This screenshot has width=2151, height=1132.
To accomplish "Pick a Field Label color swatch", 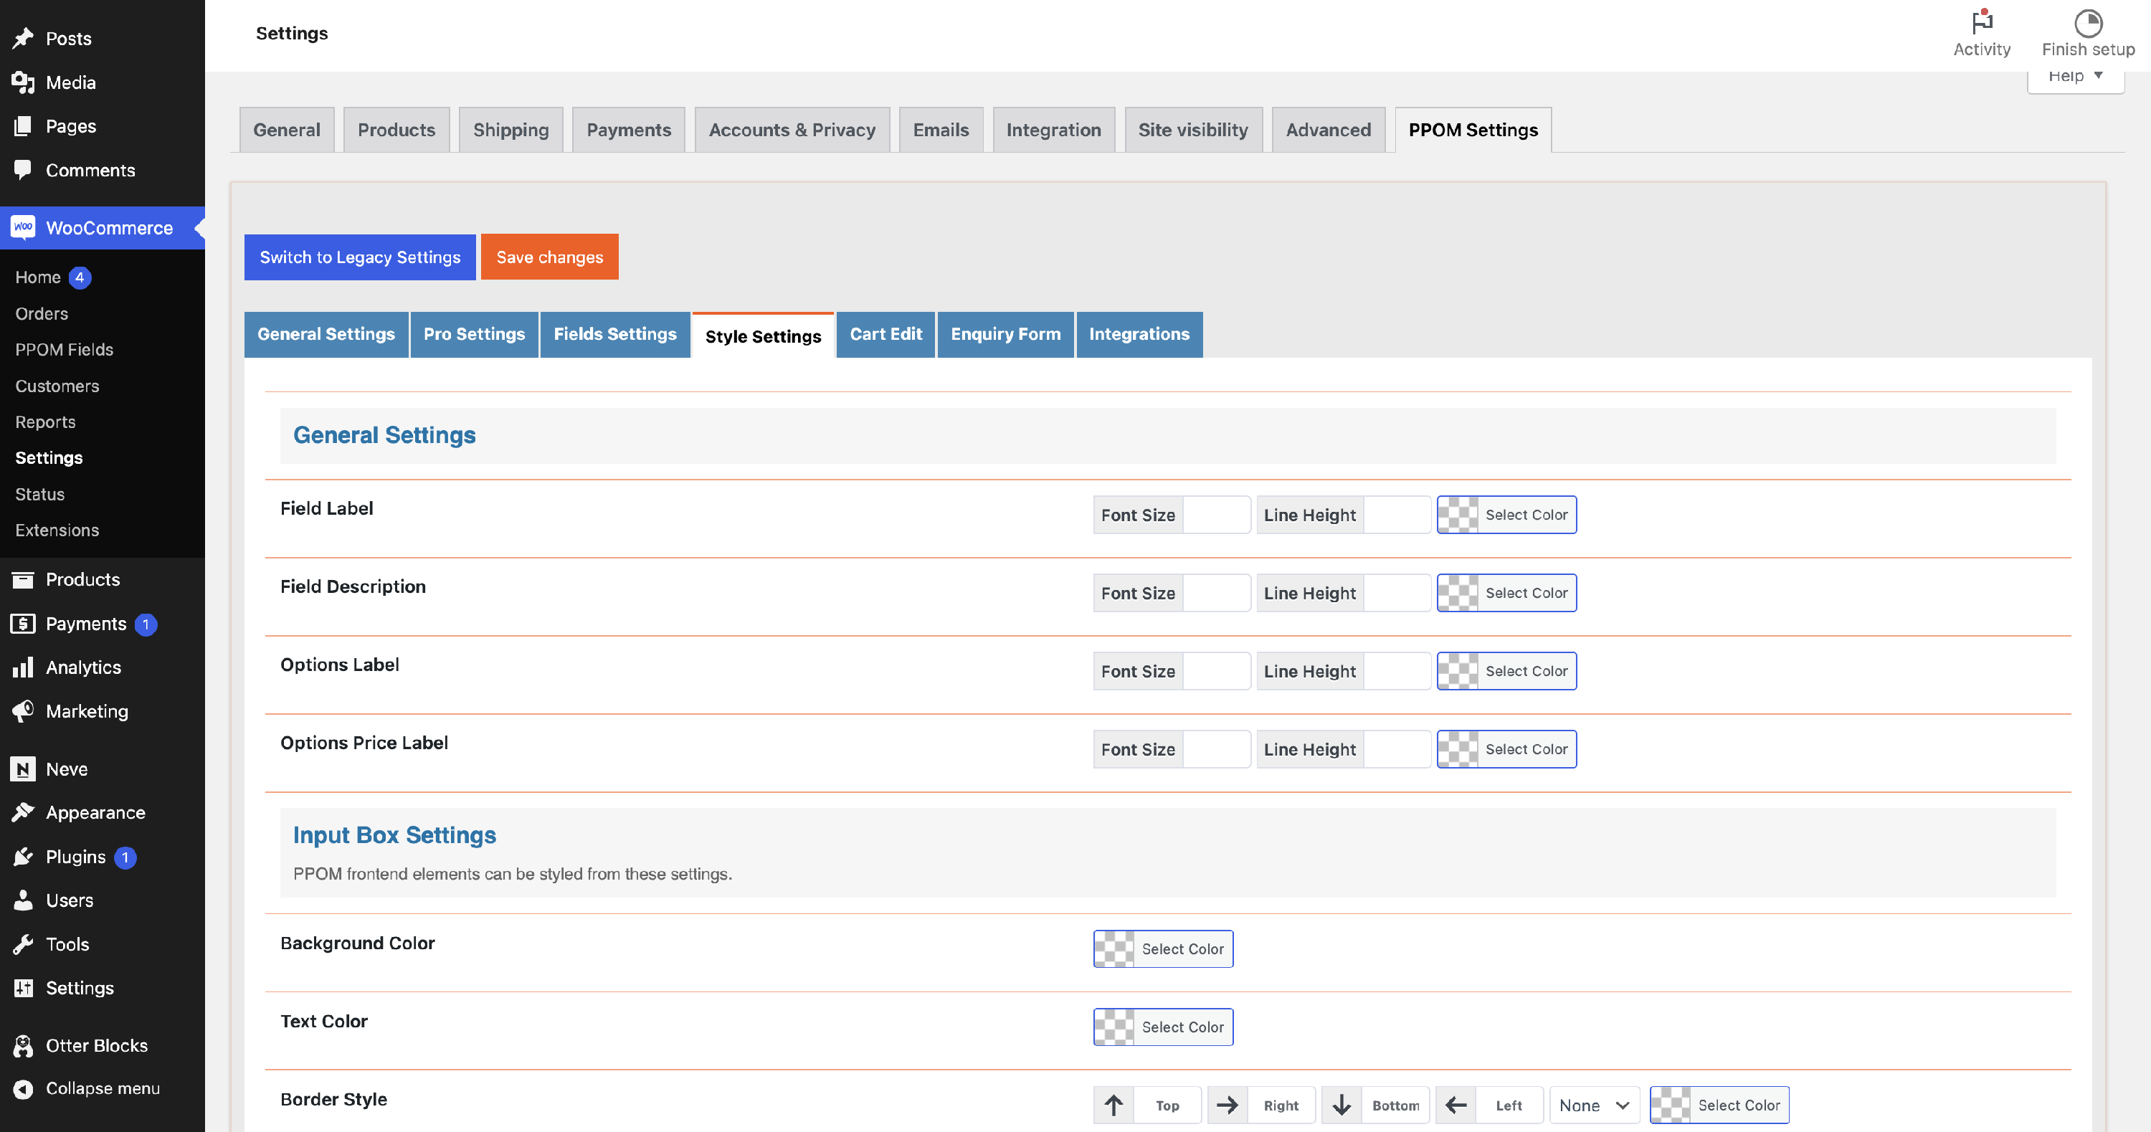I will pyautogui.click(x=1458, y=515).
